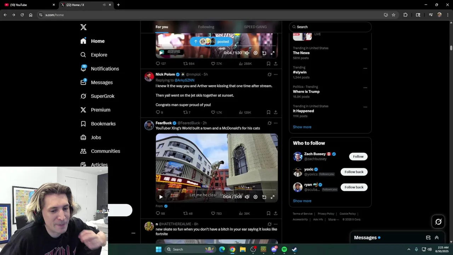
Task: Expand the Messages drawer
Action: click(x=437, y=238)
